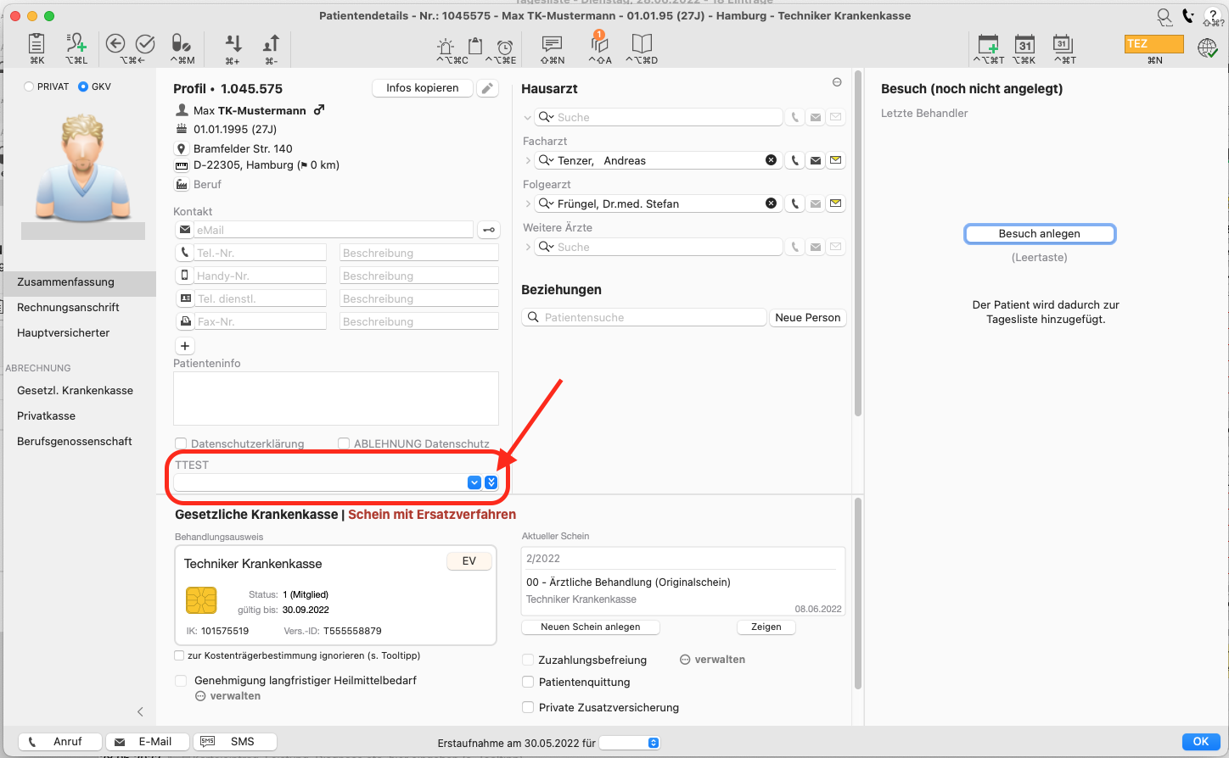
Task: Click the person with down arrow icon
Action: 233,44
